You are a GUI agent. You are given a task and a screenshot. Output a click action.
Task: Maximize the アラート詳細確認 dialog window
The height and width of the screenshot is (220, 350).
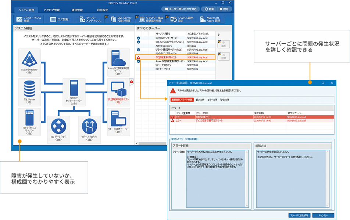[x=323, y=83]
